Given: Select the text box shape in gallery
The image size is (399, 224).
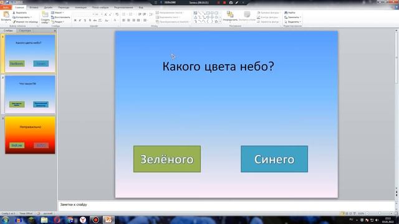Looking at the screenshot, I should pos(195,12).
